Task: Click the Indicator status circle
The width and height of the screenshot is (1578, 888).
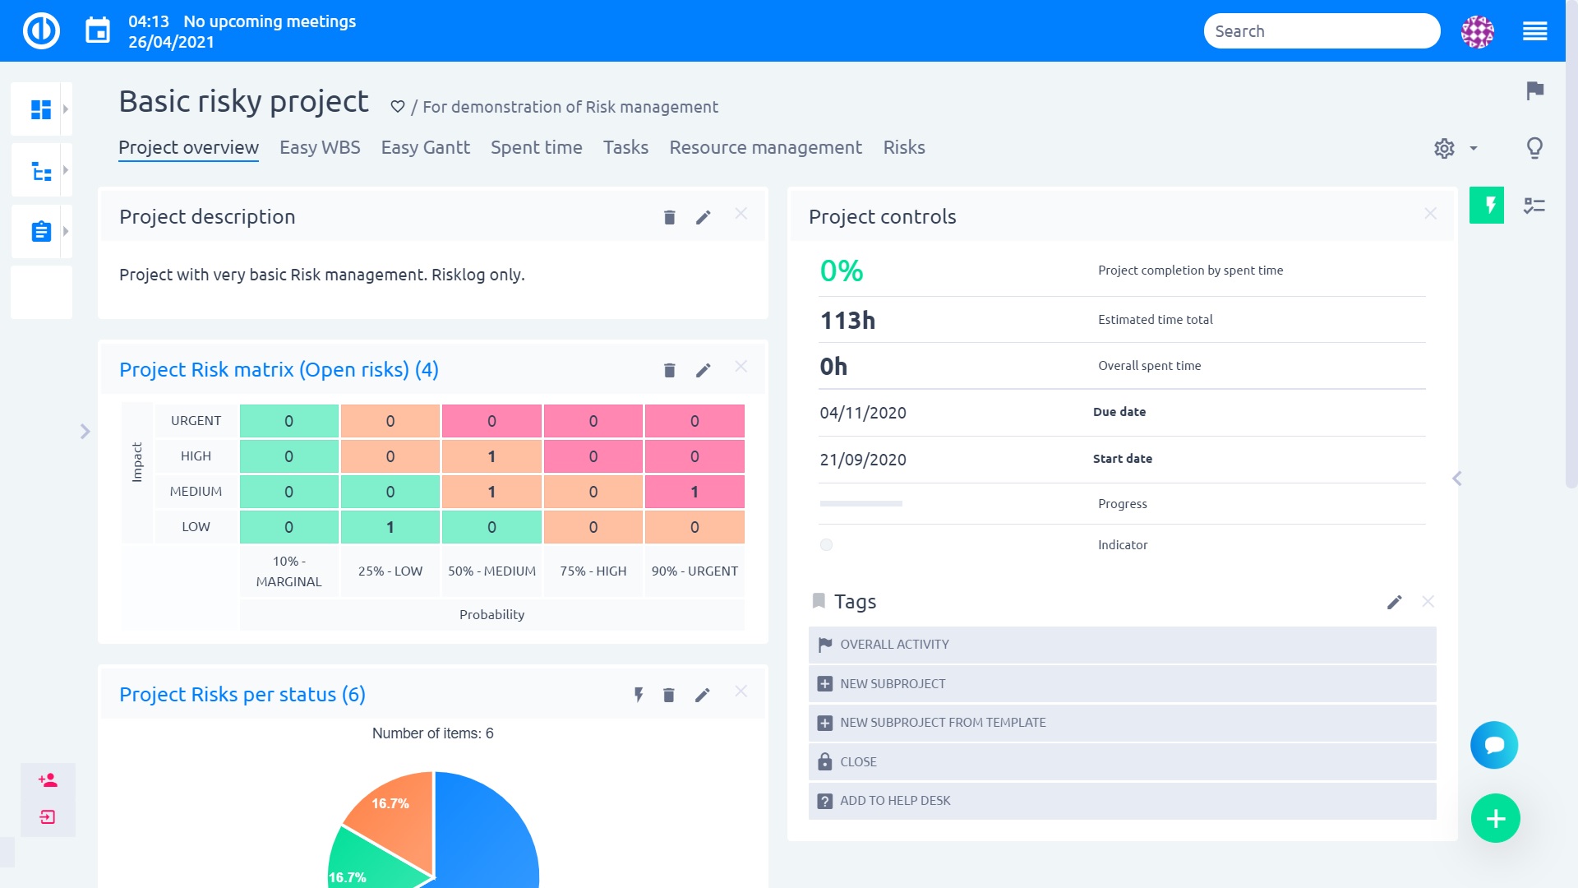Action: coord(826,545)
